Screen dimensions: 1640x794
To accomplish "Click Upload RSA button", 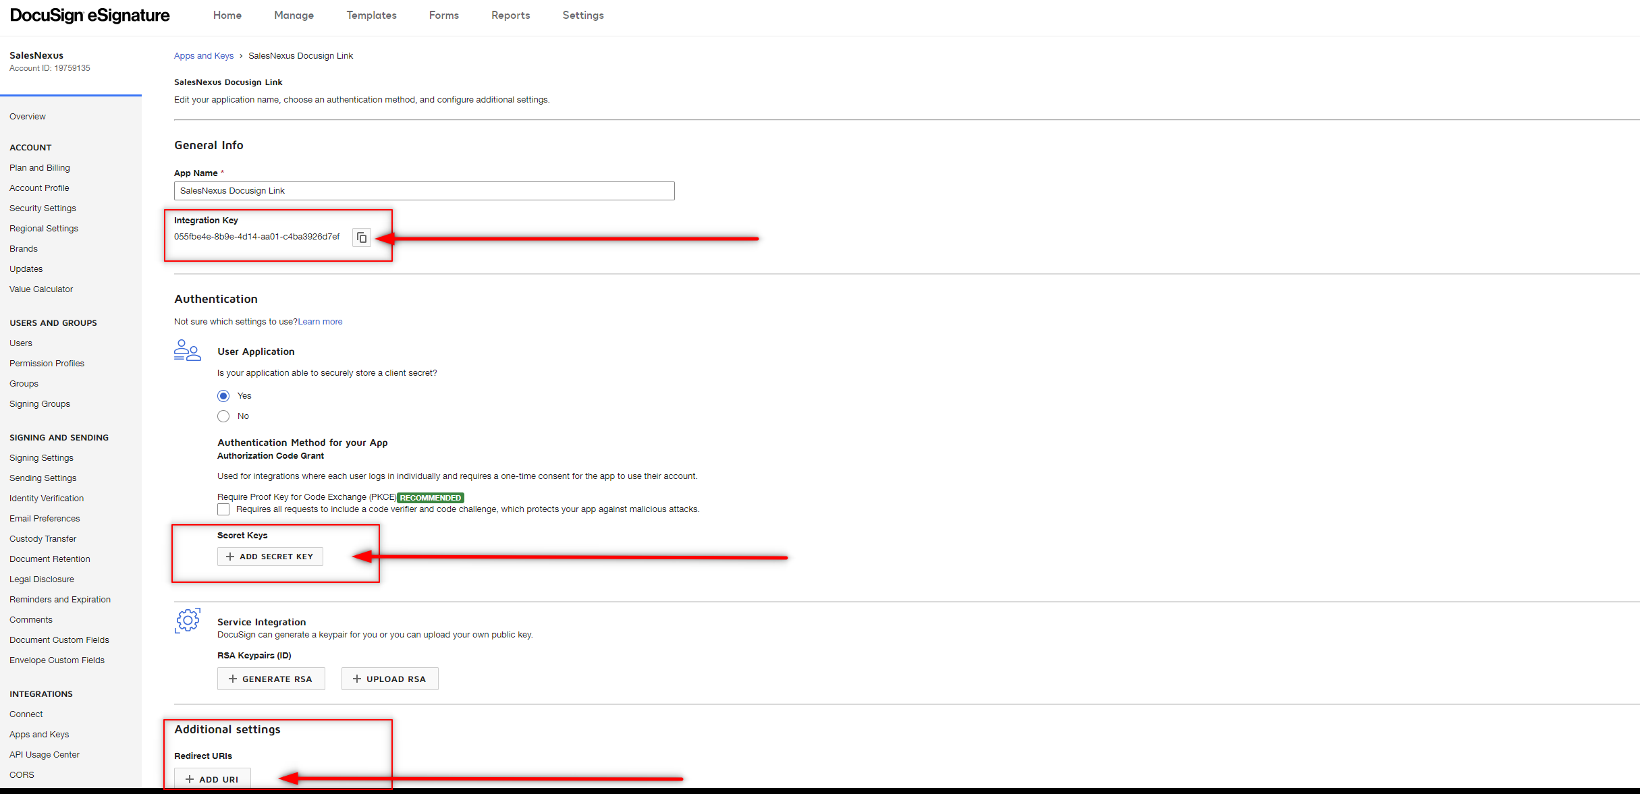I will (x=390, y=679).
